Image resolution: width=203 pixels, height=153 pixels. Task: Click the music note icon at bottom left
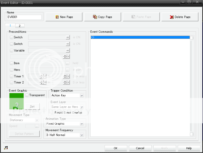tap(6, 148)
